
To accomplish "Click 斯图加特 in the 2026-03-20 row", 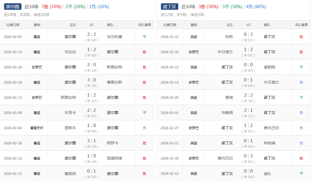I will point(114,67).
